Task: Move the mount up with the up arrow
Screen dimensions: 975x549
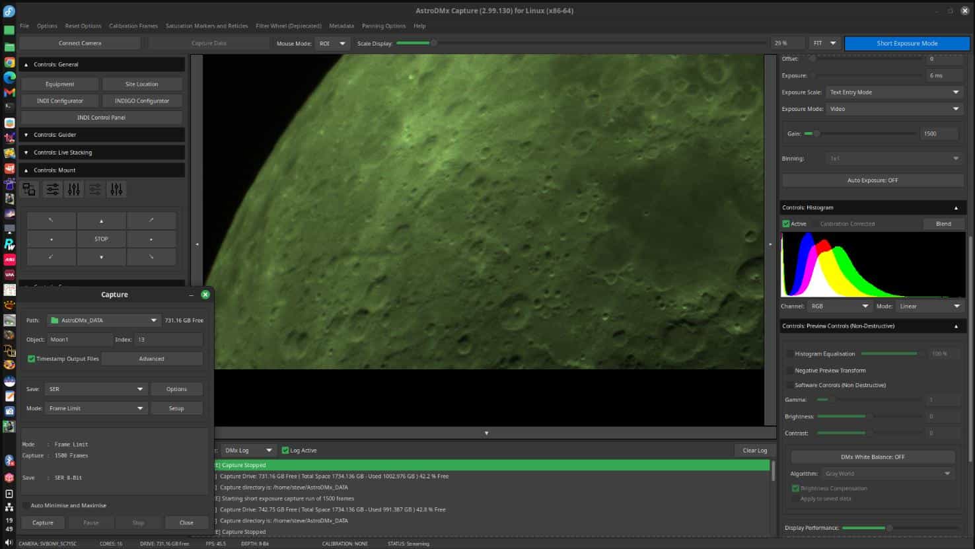Action: point(101,221)
